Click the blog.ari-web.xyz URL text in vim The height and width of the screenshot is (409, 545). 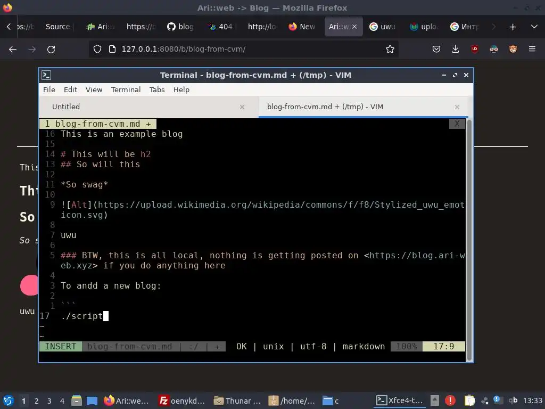tap(263, 260)
